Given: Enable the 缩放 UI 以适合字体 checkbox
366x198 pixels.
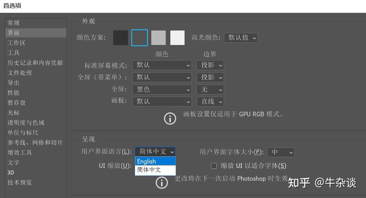Looking at the screenshot, I should 214,166.
